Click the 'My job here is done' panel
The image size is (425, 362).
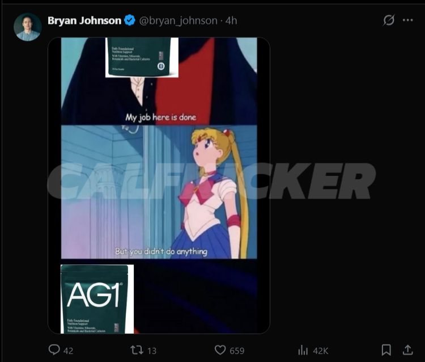tap(159, 81)
